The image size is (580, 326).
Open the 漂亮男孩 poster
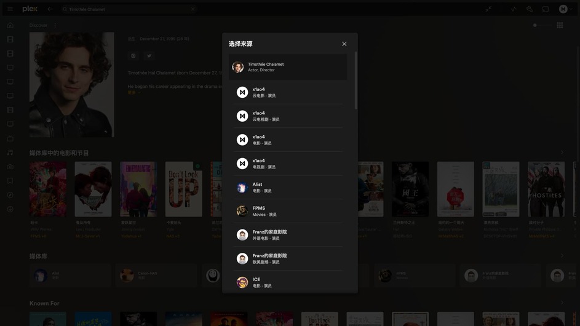click(x=501, y=189)
